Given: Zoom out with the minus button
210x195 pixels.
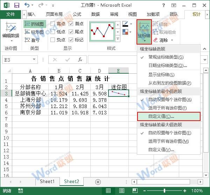Looking at the screenshot, I should click(x=144, y=191).
